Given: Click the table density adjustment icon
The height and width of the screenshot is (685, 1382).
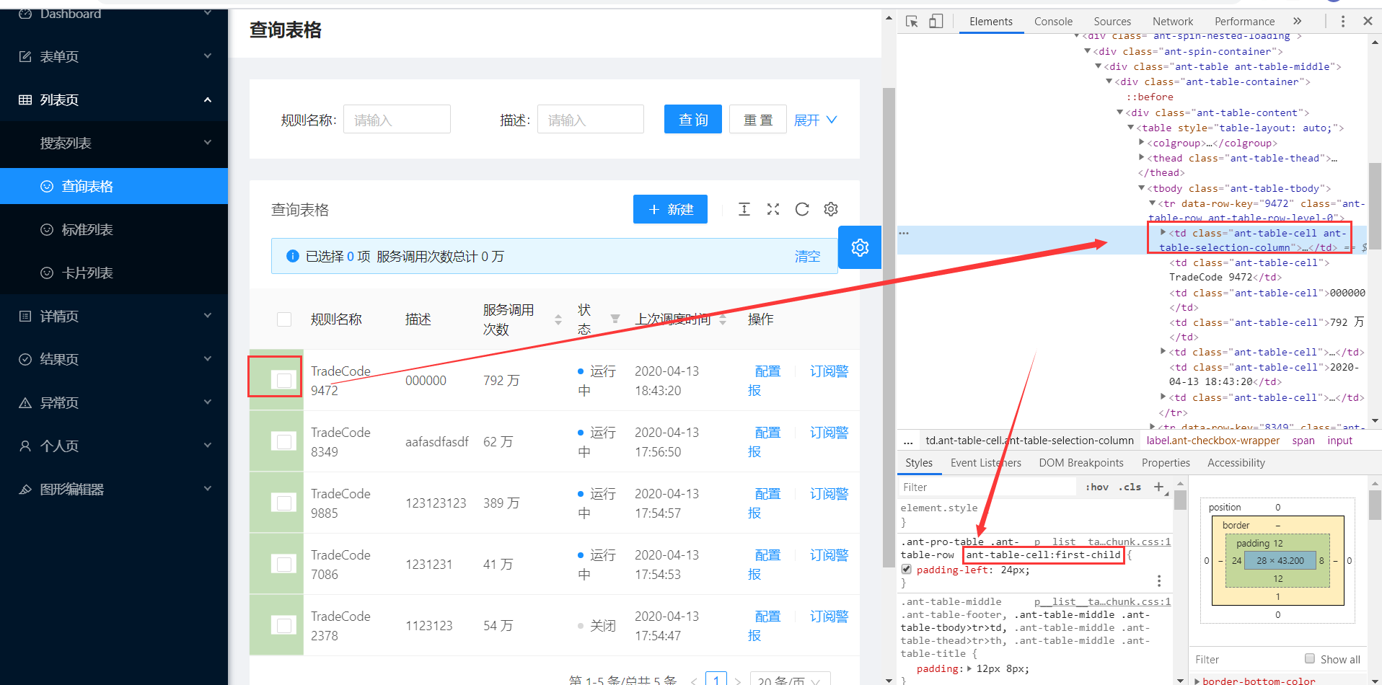Looking at the screenshot, I should tap(744, 209).
